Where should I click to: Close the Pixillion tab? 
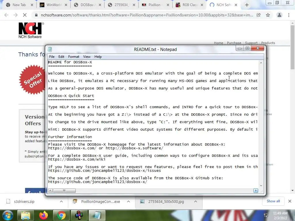tap(168, 5)
